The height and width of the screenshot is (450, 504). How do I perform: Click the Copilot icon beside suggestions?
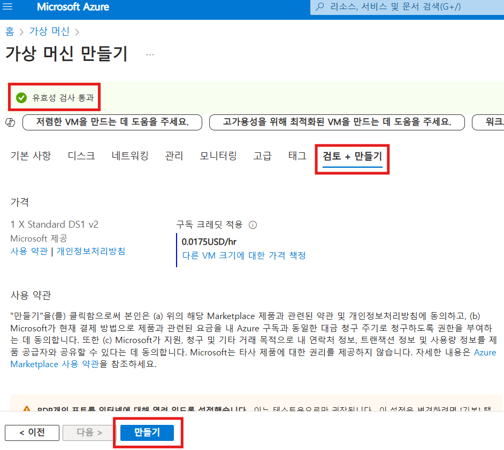[x=10, y=122]
